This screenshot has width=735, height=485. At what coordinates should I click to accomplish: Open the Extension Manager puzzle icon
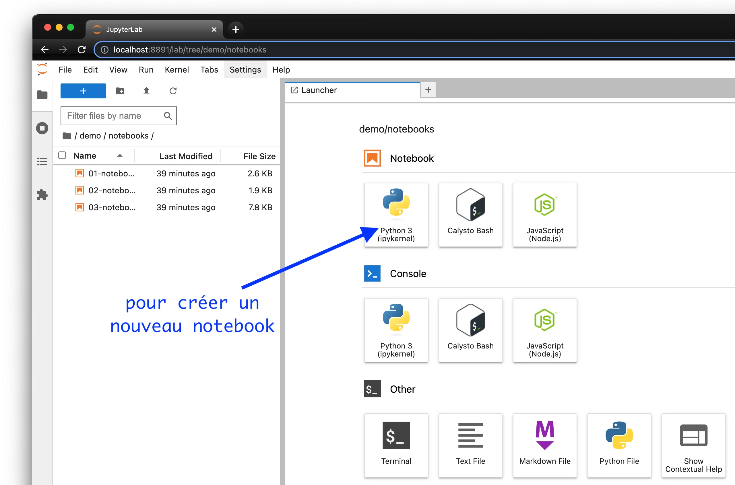tap(42, 195)
